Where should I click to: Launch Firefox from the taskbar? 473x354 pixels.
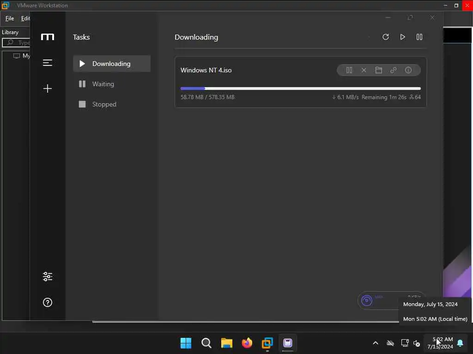(x=247, y=343)
